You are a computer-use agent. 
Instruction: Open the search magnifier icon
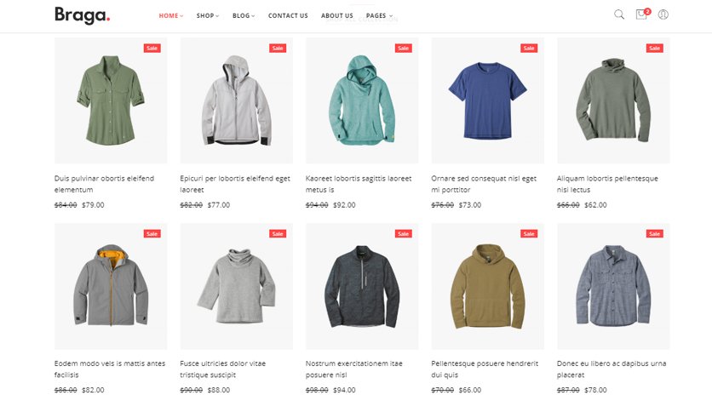point(619,14)
